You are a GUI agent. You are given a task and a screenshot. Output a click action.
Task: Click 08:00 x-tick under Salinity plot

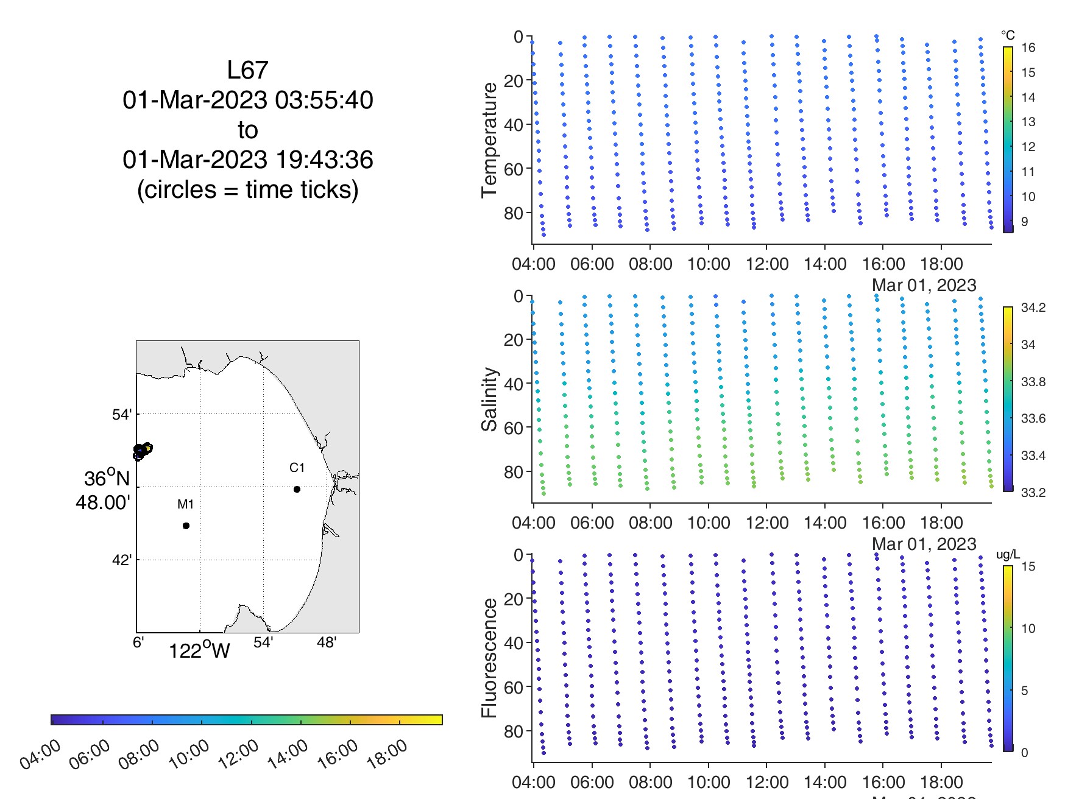(651, 523)
